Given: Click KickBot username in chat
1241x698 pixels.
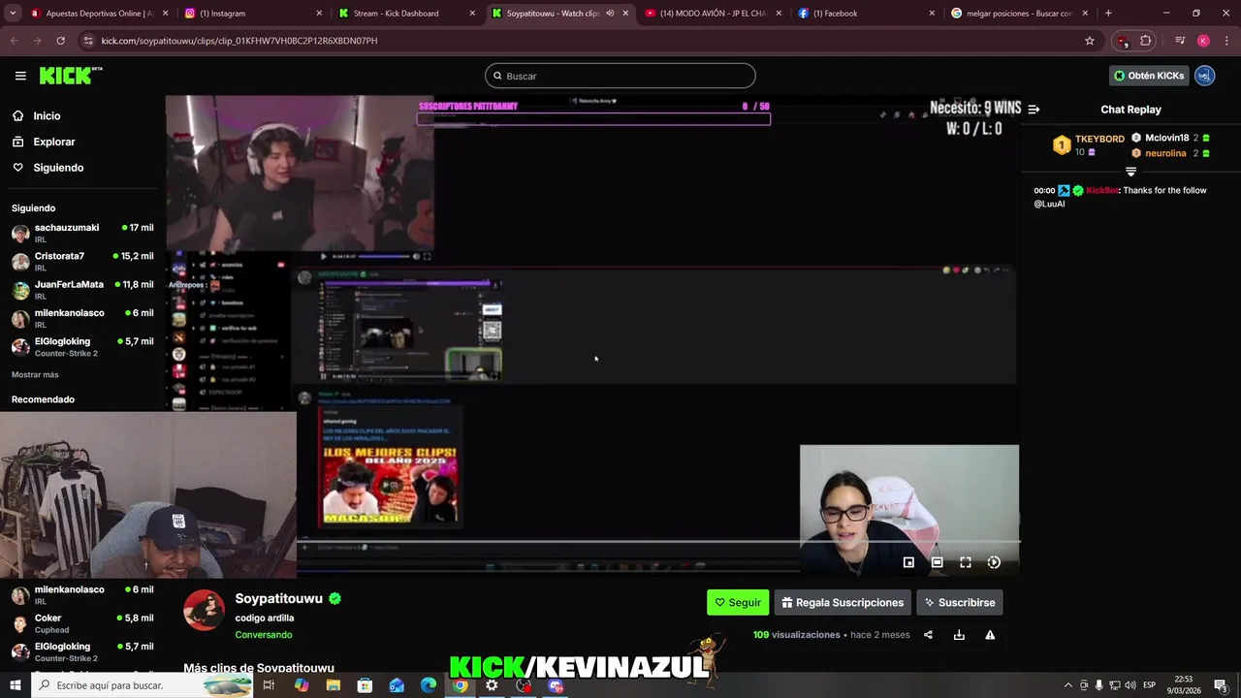Looking at the screenshot, I should coord(1101,190).
